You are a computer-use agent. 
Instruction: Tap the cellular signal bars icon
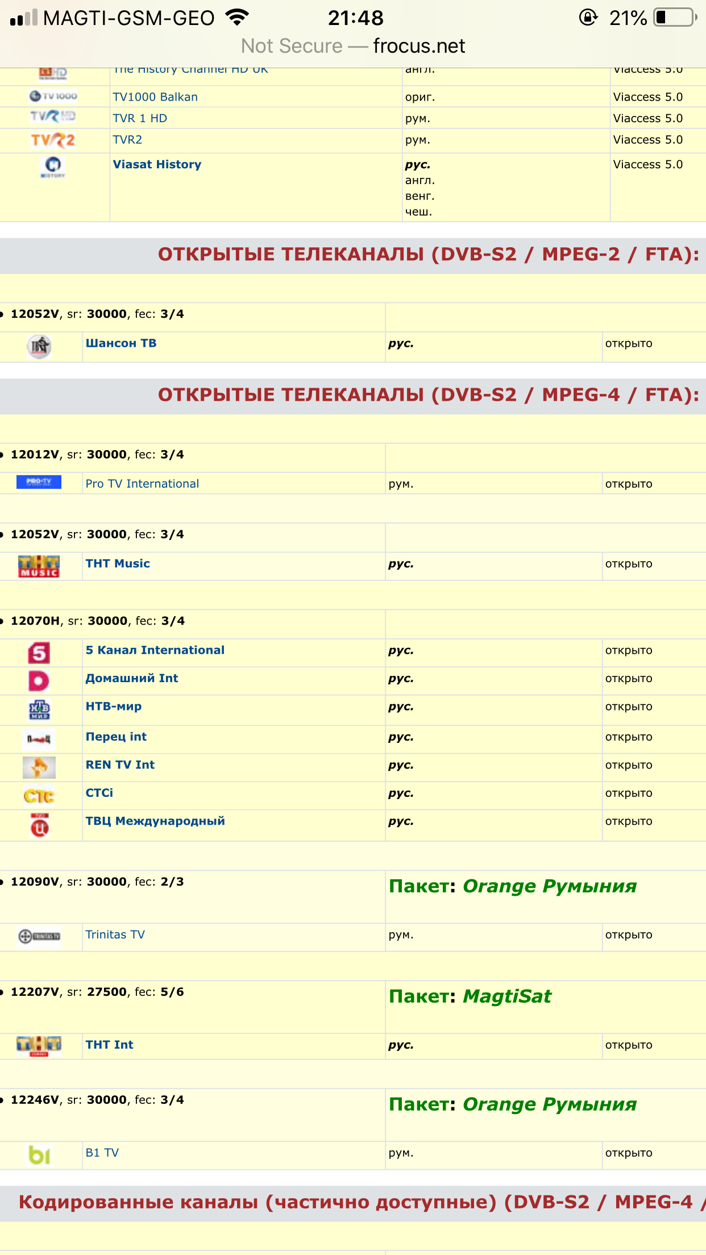[24, 18]
